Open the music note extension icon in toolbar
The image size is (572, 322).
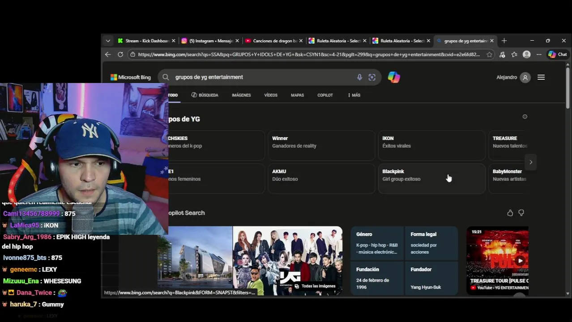click(502, 55)
